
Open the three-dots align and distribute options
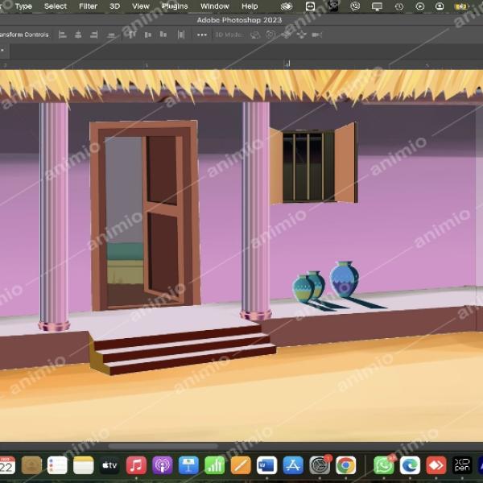pos(202,35)
